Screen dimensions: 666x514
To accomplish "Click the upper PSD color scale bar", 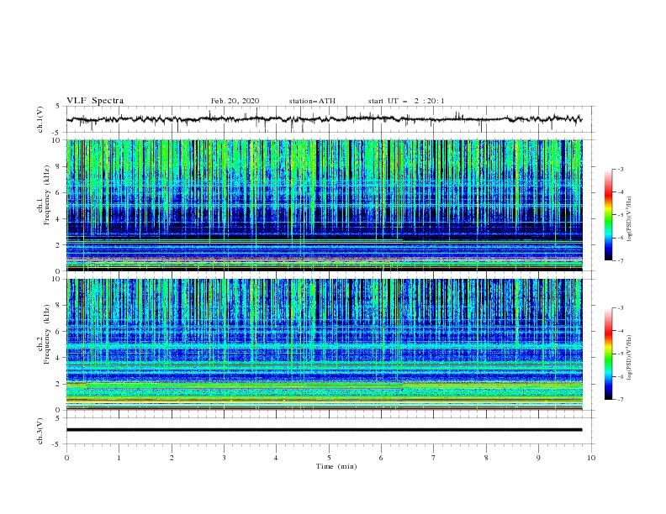I will [608, 215].
